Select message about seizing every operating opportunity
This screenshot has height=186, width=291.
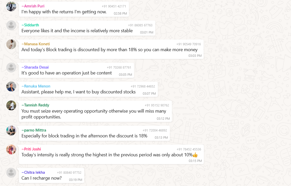(94, 114)
